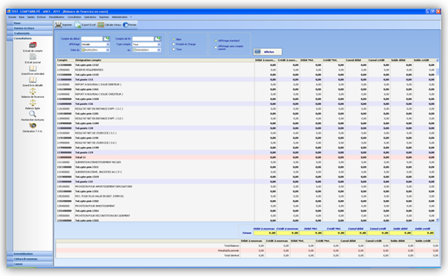Screen dimensions: 448x276
Task: Click the Désignation compte column header
Action: point(164,60)
